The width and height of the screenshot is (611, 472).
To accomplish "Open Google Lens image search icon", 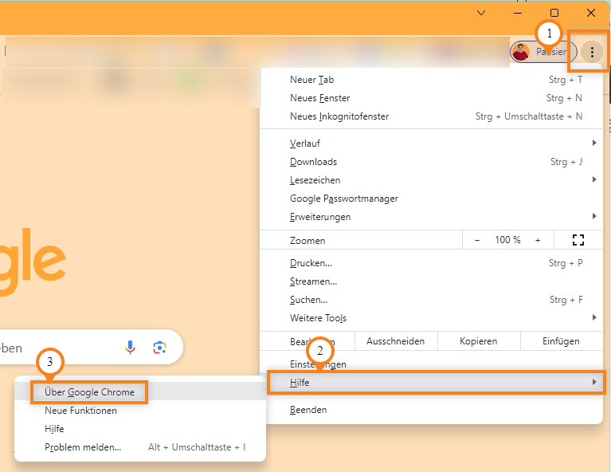I will (159, 347).
